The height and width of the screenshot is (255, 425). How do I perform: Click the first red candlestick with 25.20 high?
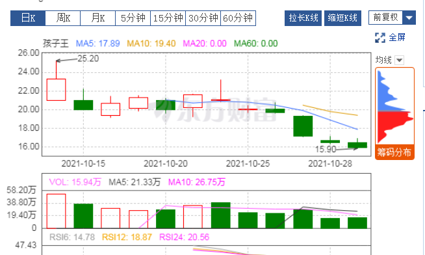[x=56, y=90]
